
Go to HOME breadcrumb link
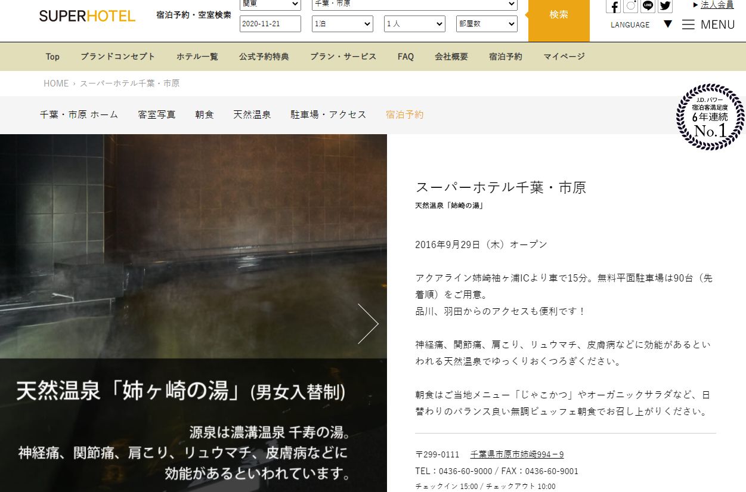point(56,83)
